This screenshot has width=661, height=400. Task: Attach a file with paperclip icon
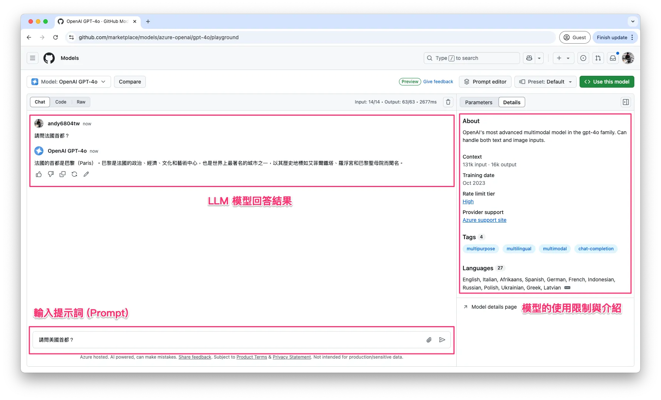point(429,340)
